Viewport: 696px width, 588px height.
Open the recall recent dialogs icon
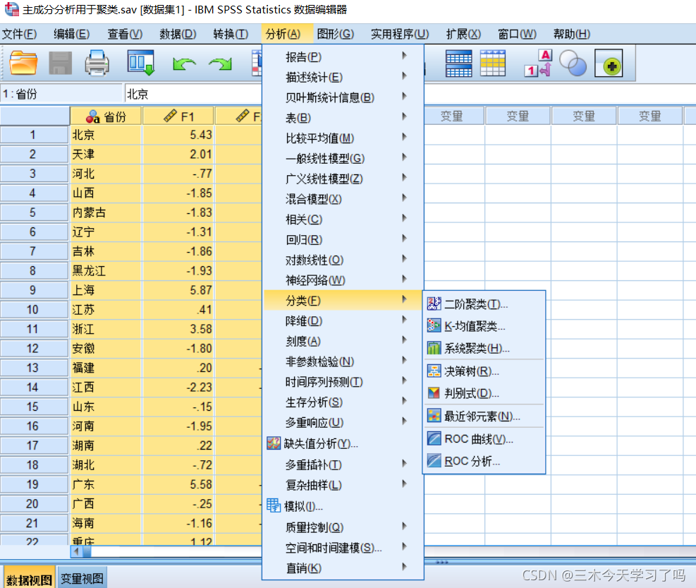coord(141,62)
